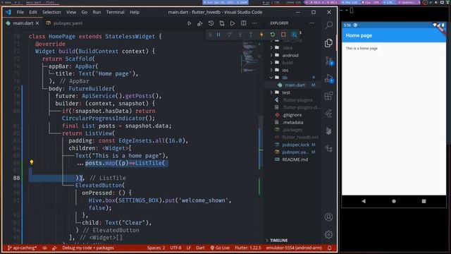
Task: Split the editor right
Action: point(243,23)
